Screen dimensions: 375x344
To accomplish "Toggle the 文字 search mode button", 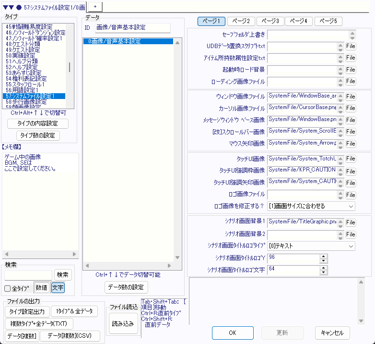I will [58, 288].
